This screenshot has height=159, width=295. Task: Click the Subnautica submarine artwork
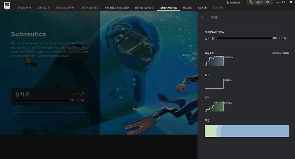149,73
